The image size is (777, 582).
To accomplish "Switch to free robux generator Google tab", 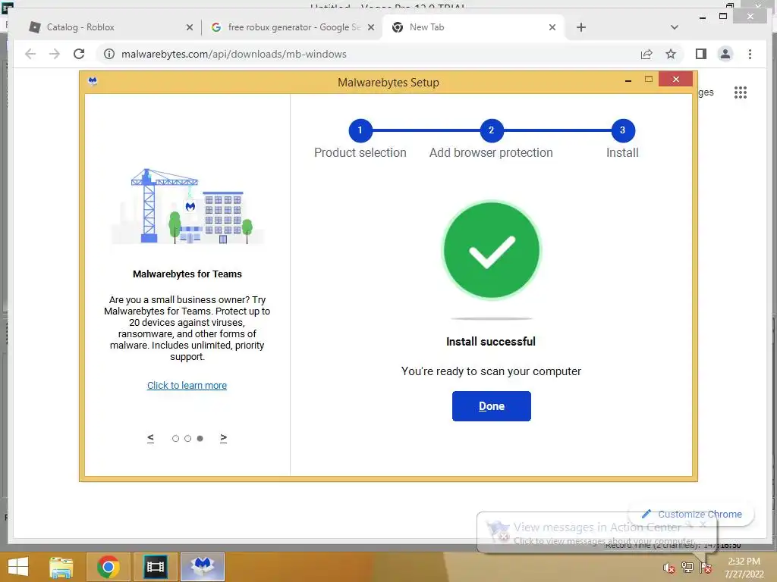I will (294, 27).
